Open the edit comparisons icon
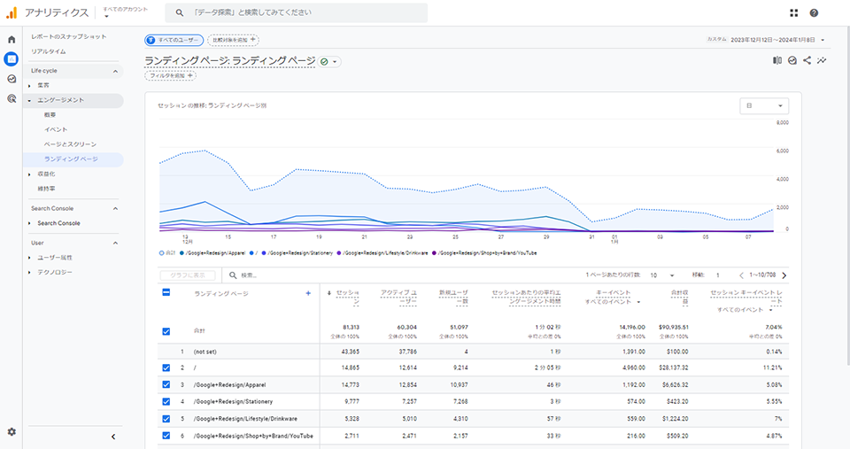850x449 pixels. point(777,61)
